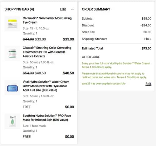156x146 pixels.
Task: Edit the shopping bag items
Action: pos(63,9)
